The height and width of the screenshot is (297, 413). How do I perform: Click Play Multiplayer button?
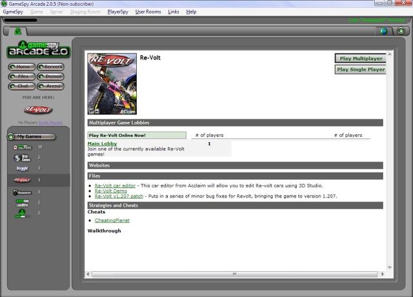click(x=360, y=59)
